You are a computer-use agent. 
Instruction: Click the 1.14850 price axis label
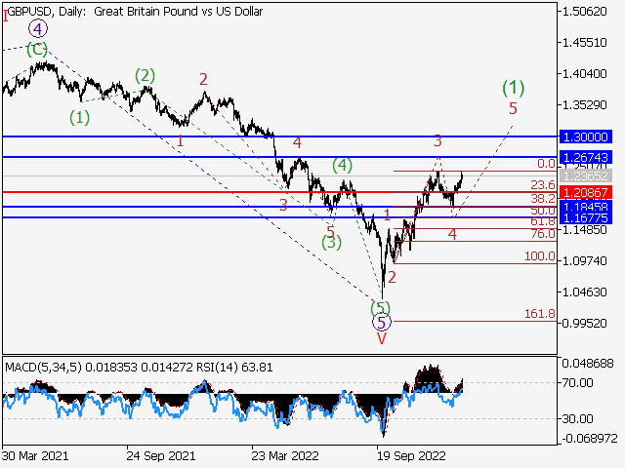(584, 230)
